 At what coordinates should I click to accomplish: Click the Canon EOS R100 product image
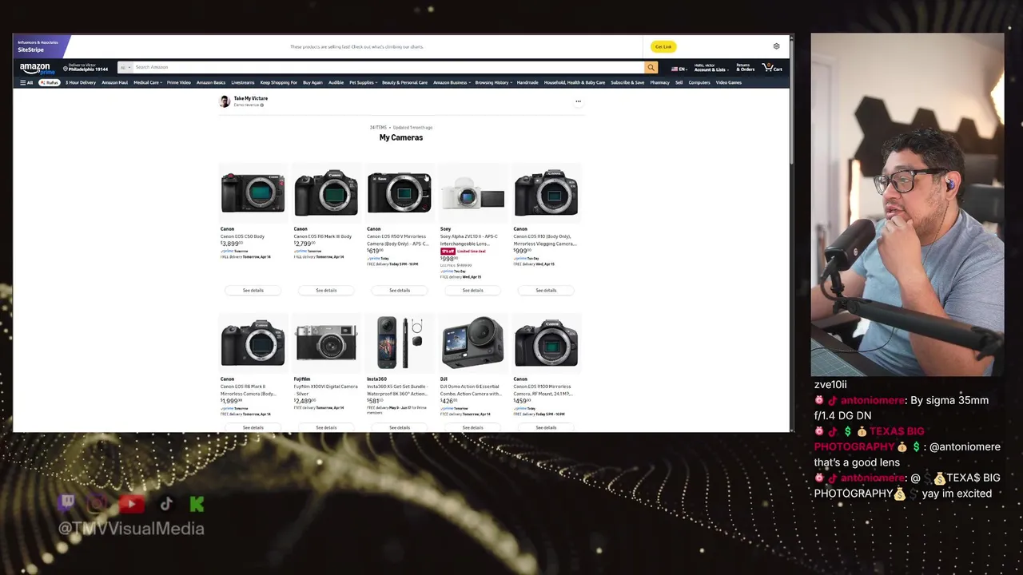tap(546, 343)
